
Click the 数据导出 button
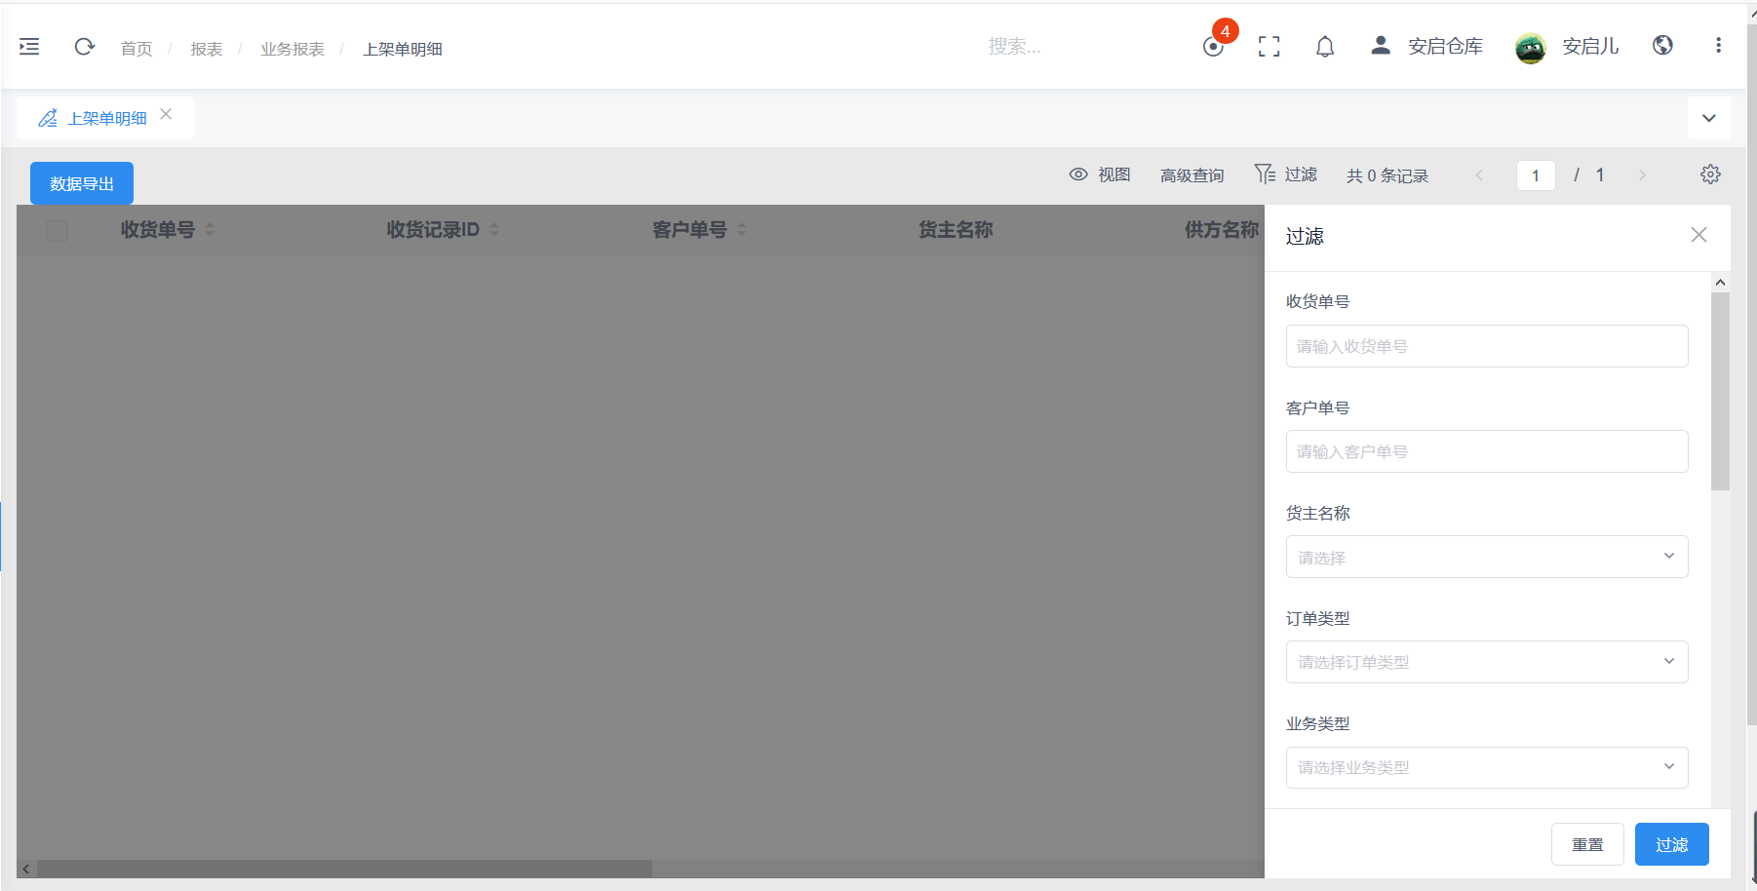click(x=82, y=183)
